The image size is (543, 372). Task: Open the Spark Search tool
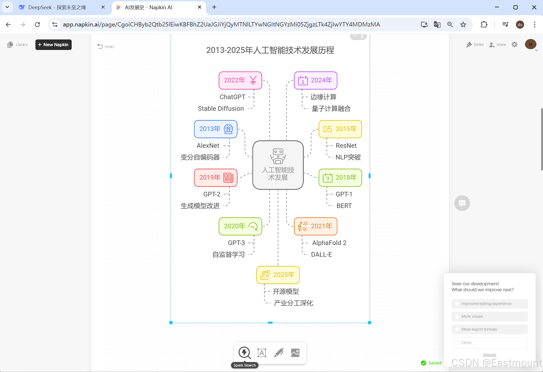(x=244, y=353)
